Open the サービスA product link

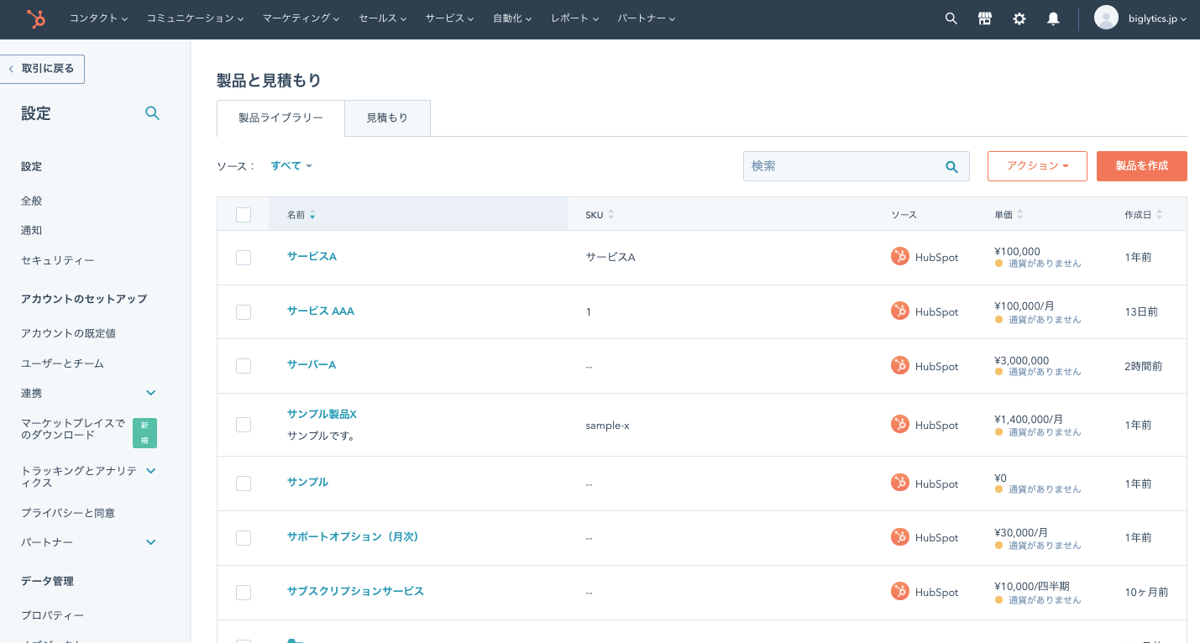(x=312, y=256)
